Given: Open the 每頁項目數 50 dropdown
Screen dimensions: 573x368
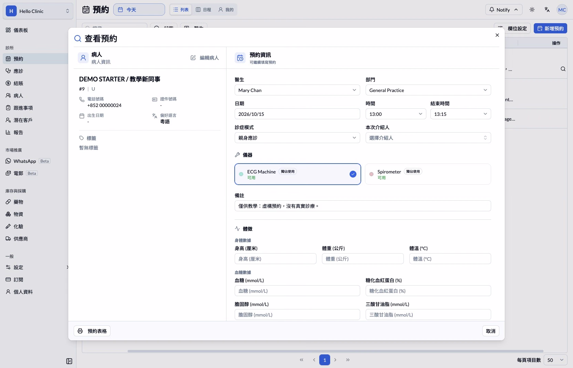Looking at the screenshot, I should pos(556,360).
